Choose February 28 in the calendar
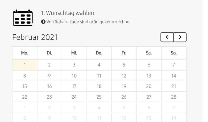 [x=174, y=97]
